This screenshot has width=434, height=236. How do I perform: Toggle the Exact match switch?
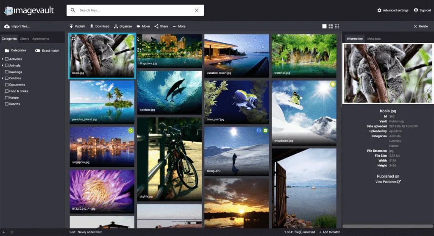pos(38,51)
